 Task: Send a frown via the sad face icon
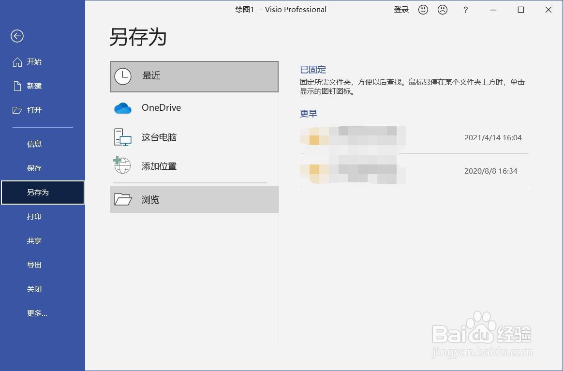[x=443, y=10]
